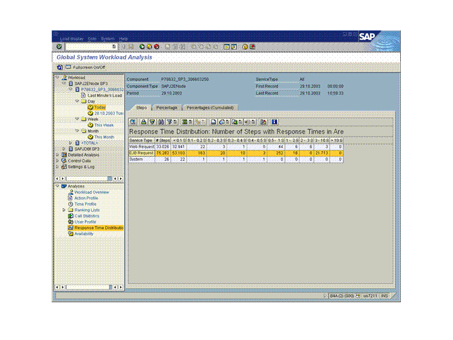Click the command input field
This screenshot has height=340, width=453.
click(x=88, y=47)
